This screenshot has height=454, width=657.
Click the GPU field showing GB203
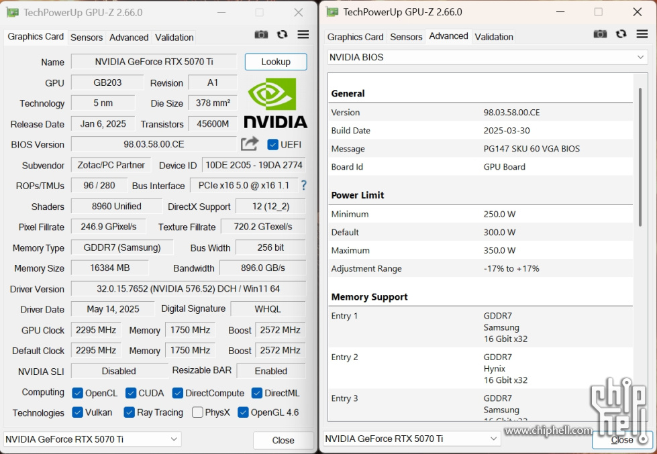[x=107, y=82]
